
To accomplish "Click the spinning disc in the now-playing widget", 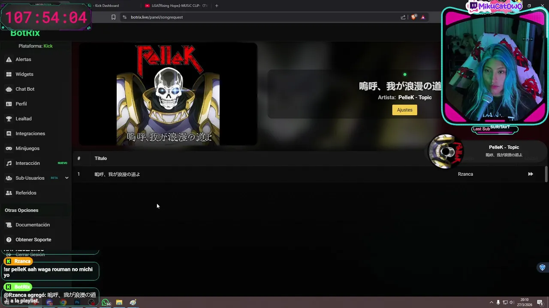I will 446,151.
